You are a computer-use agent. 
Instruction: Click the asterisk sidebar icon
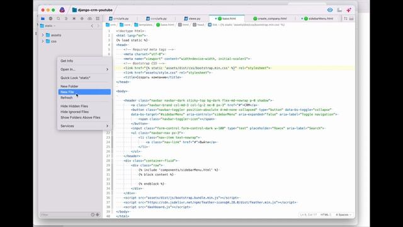tap(74, 18)
